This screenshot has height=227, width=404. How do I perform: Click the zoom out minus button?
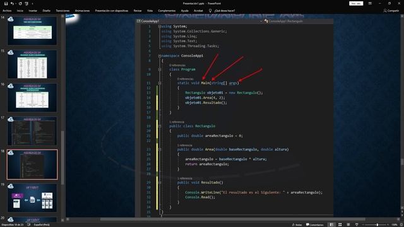pos(364,224)
